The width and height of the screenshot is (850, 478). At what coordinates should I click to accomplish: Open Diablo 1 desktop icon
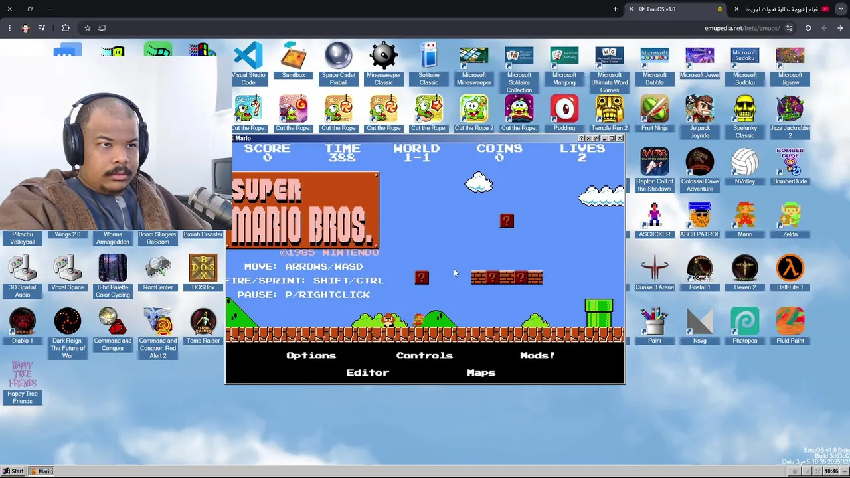point(23,326)
